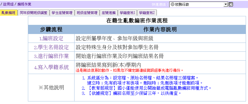Image resolution: width=248 pixels, height=104 pixels.
Task: Go to 班級座號管理 tab
Action: click(87, 13)
